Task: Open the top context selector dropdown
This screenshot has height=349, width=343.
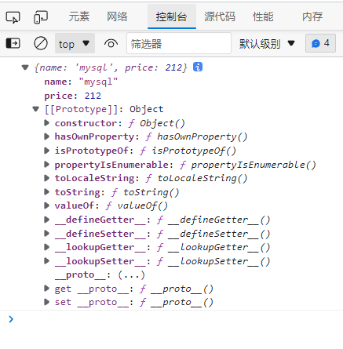Action: pos(75,43)
